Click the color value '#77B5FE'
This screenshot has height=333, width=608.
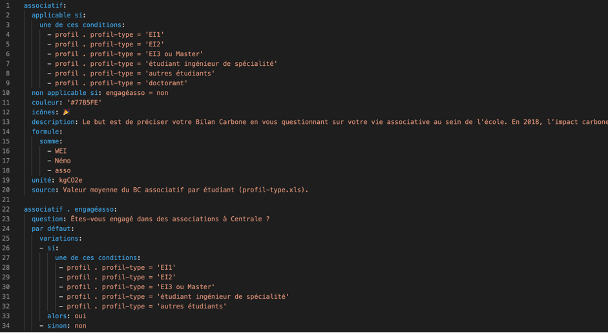click(85, 103)
